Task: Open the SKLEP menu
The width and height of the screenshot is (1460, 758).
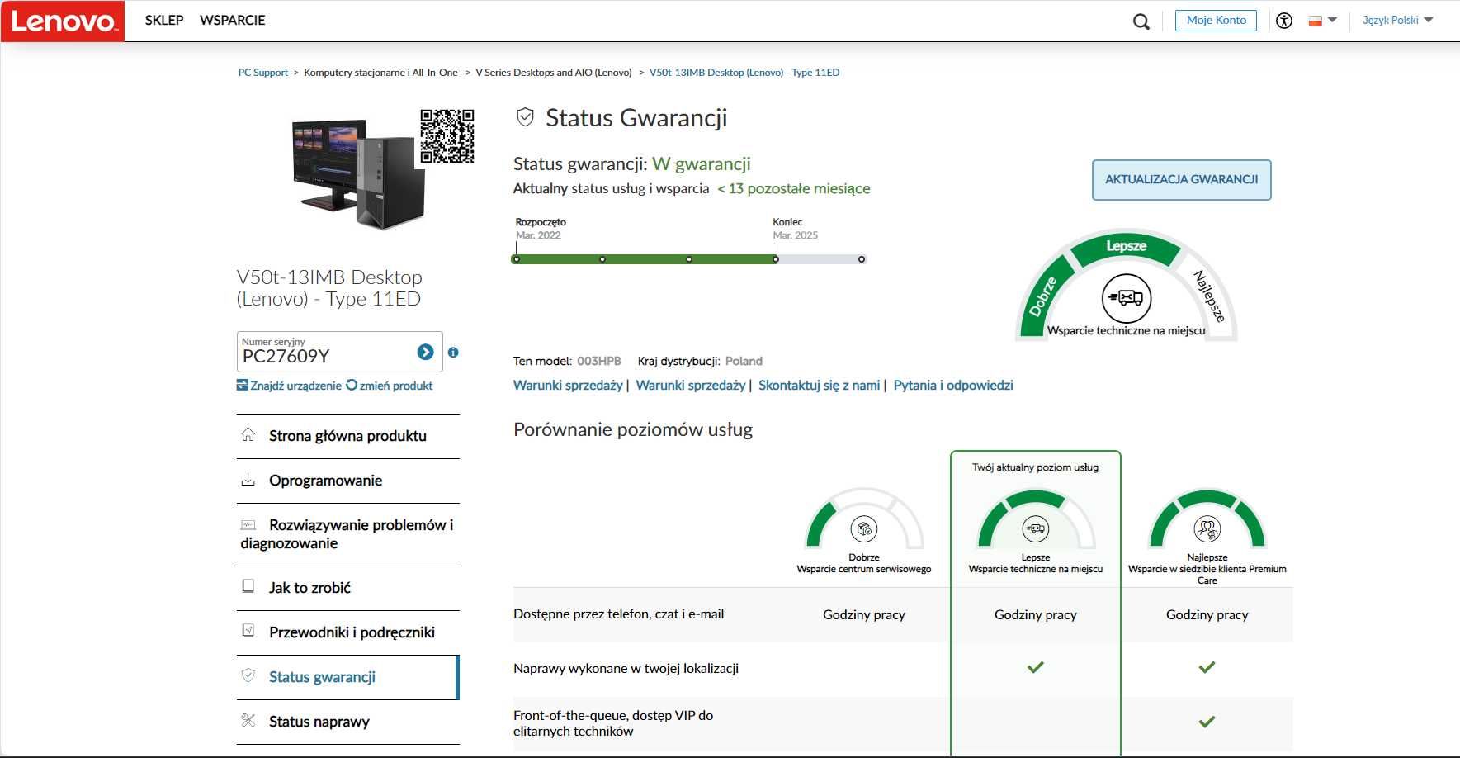Action: pos(164,20)
